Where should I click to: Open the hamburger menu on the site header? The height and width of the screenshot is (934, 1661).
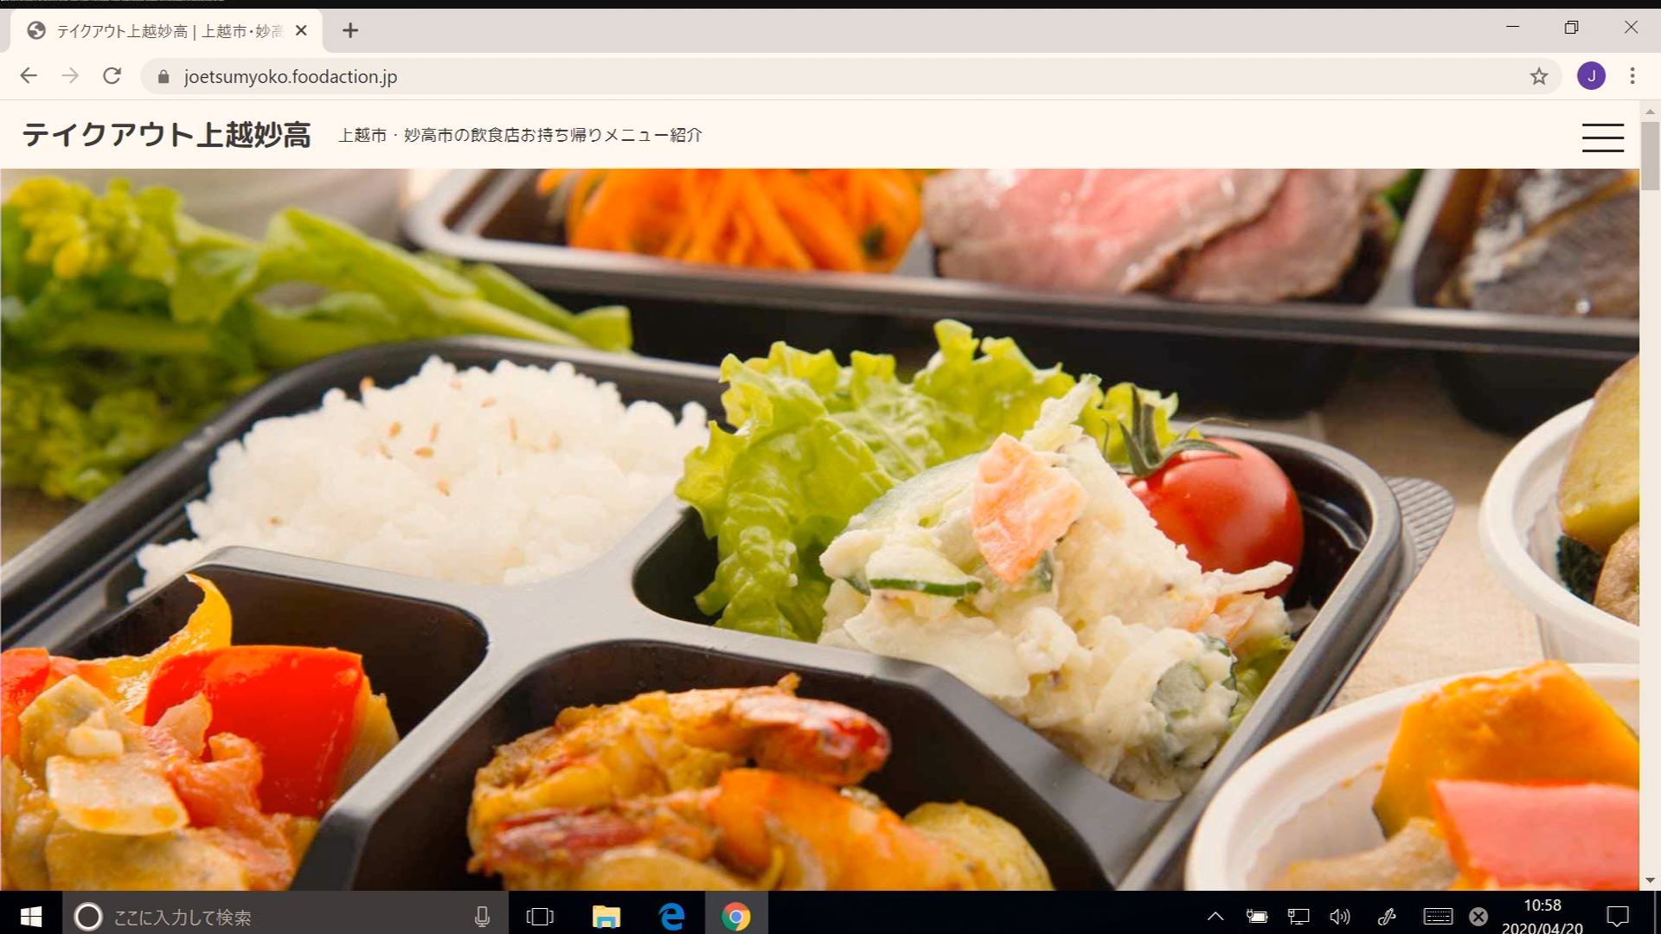tap(1602, 137)
